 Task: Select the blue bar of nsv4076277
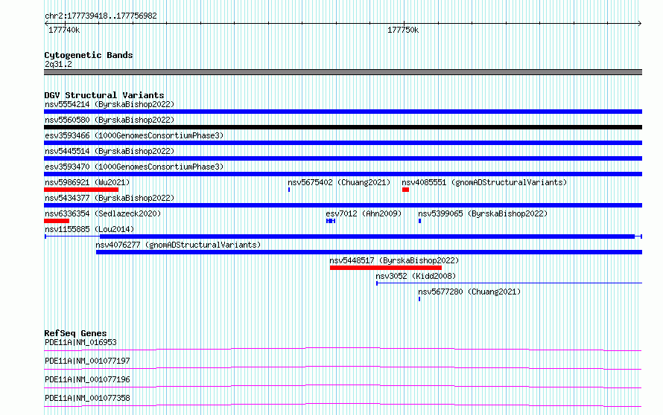tap(369, 252)
